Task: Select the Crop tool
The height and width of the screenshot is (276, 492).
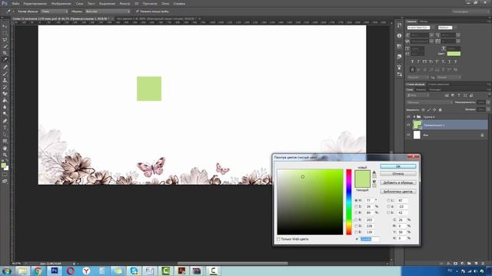Action: [x=5, y=53]
